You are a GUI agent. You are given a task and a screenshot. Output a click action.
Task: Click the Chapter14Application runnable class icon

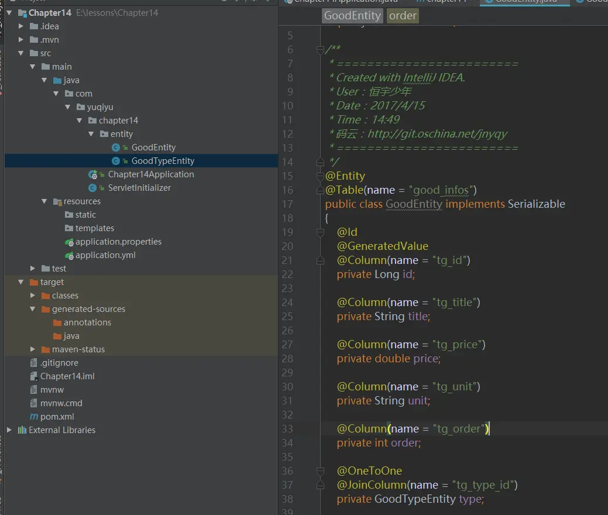tap(92, 174)
